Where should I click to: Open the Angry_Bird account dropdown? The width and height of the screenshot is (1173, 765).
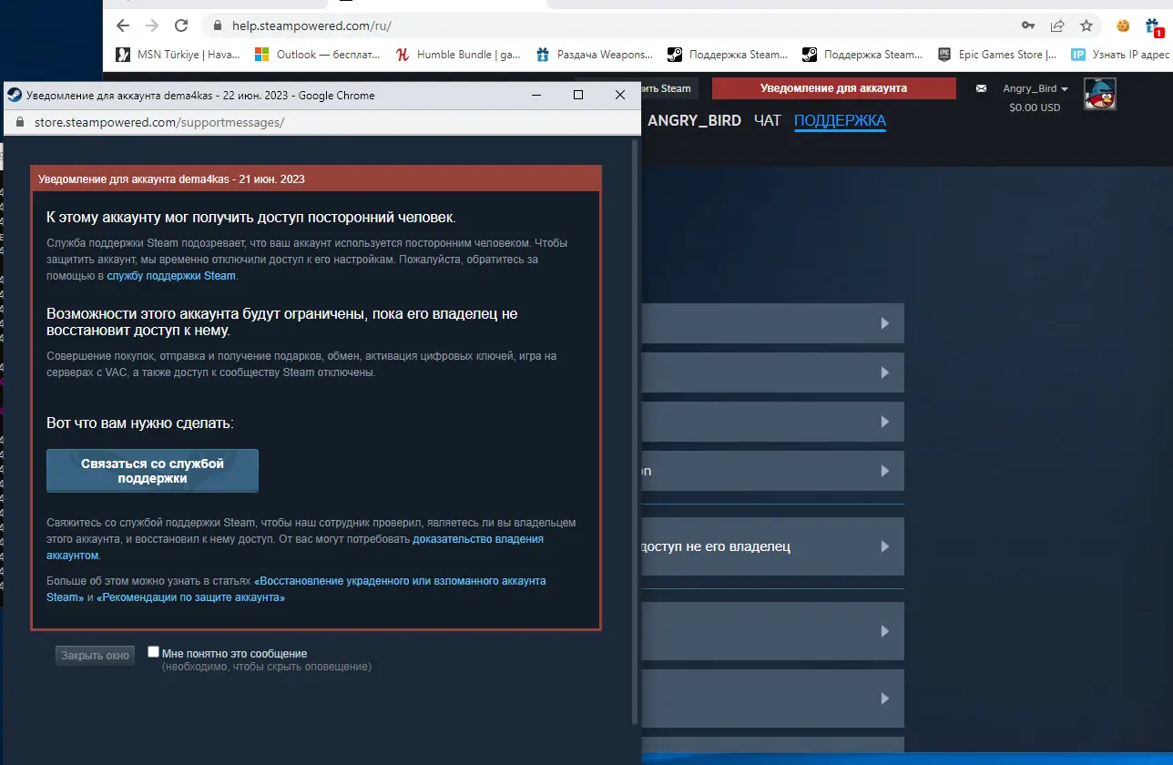1035,88
